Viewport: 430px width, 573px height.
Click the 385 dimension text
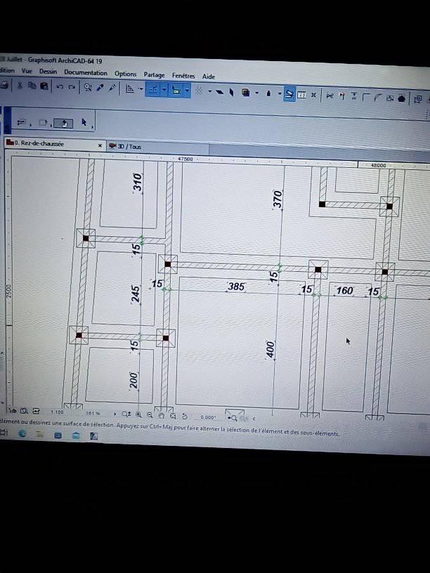236,286
